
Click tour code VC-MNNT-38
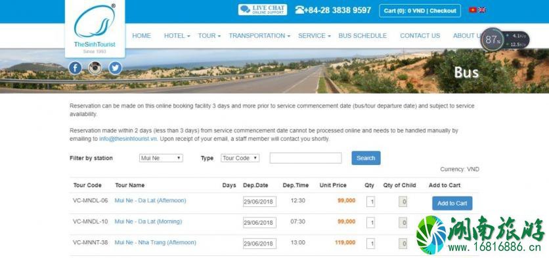click(91, 242)
